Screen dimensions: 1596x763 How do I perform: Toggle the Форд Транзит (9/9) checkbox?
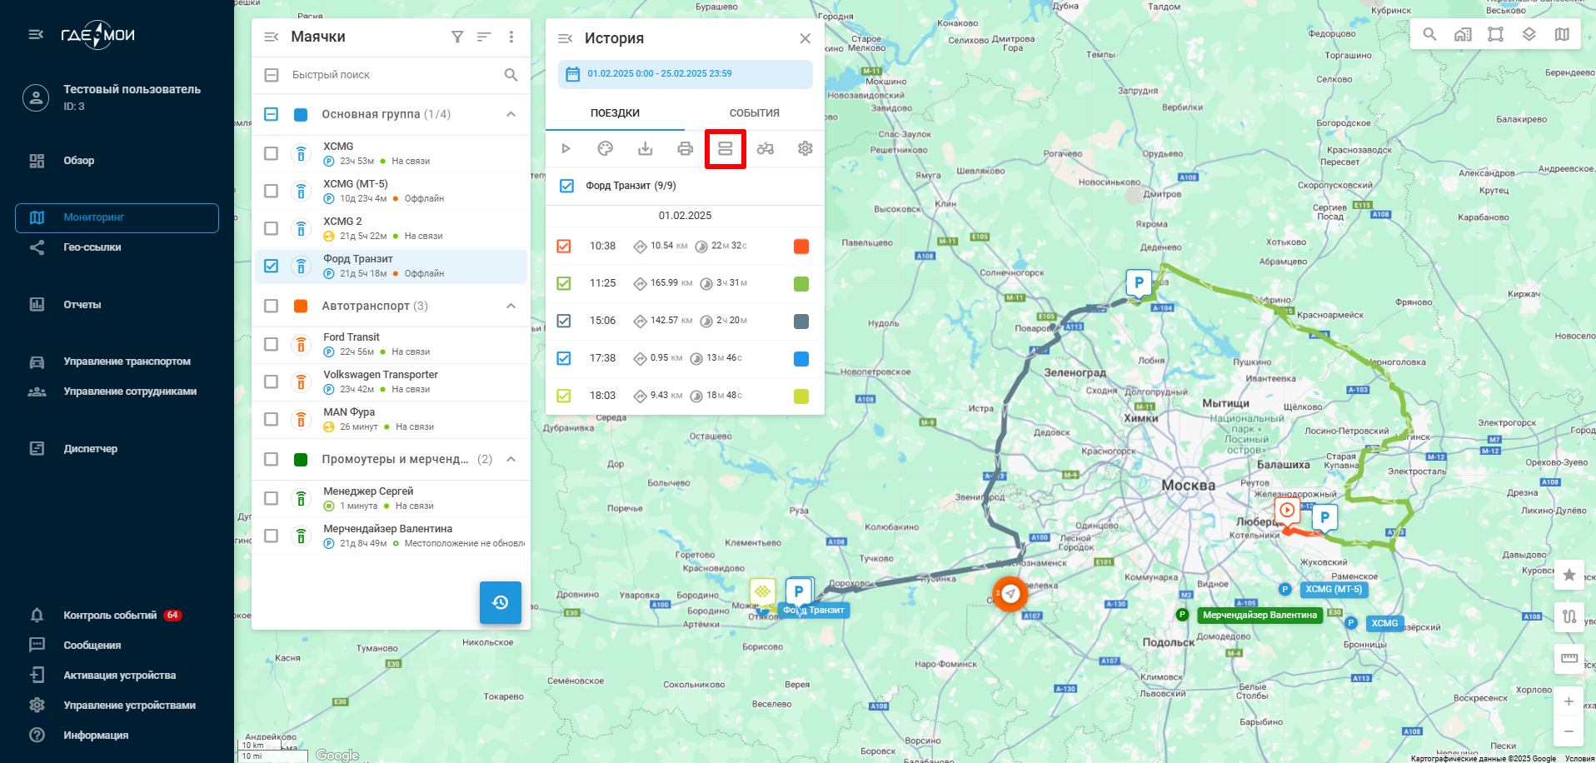[566, 186]
